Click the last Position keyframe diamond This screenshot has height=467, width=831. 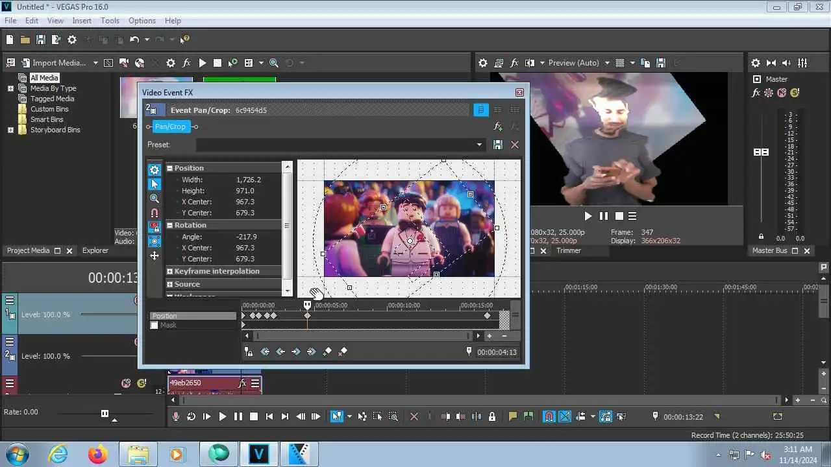(x=488, y=315)
